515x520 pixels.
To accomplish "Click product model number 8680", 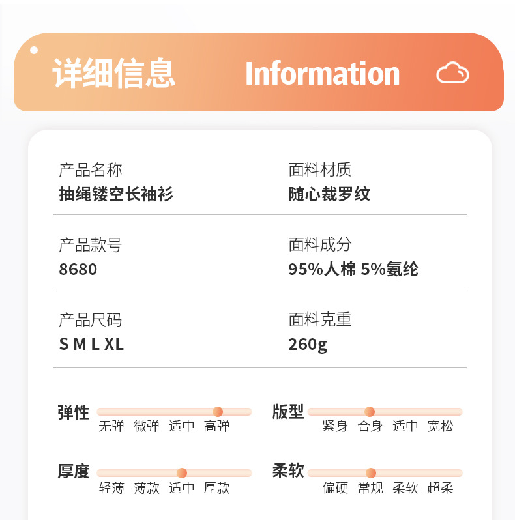I will click(78, 269).
